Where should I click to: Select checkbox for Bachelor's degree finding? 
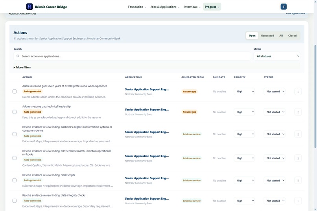point(15,134)
